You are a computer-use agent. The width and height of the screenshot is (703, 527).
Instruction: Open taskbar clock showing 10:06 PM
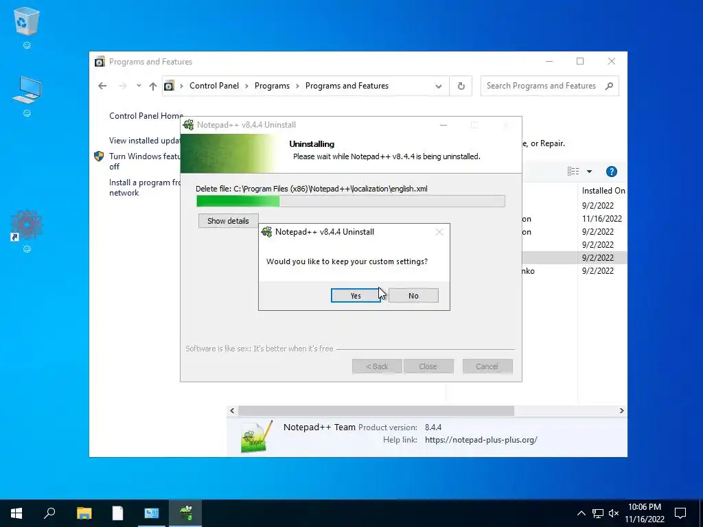[x=645, y=513]
